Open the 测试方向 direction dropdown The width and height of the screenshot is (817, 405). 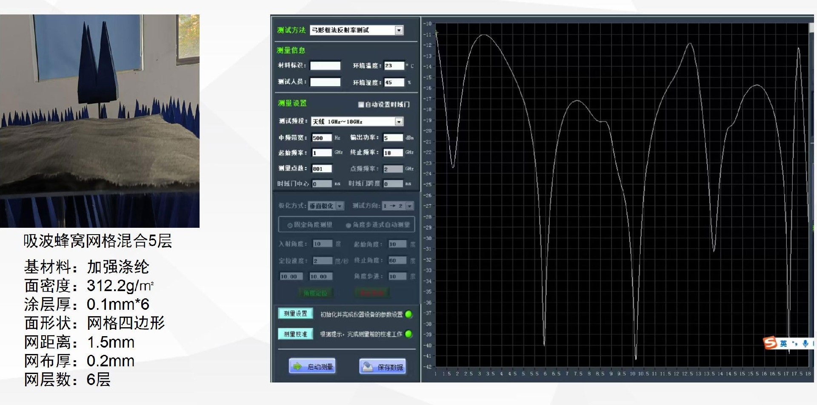(409, 206)
